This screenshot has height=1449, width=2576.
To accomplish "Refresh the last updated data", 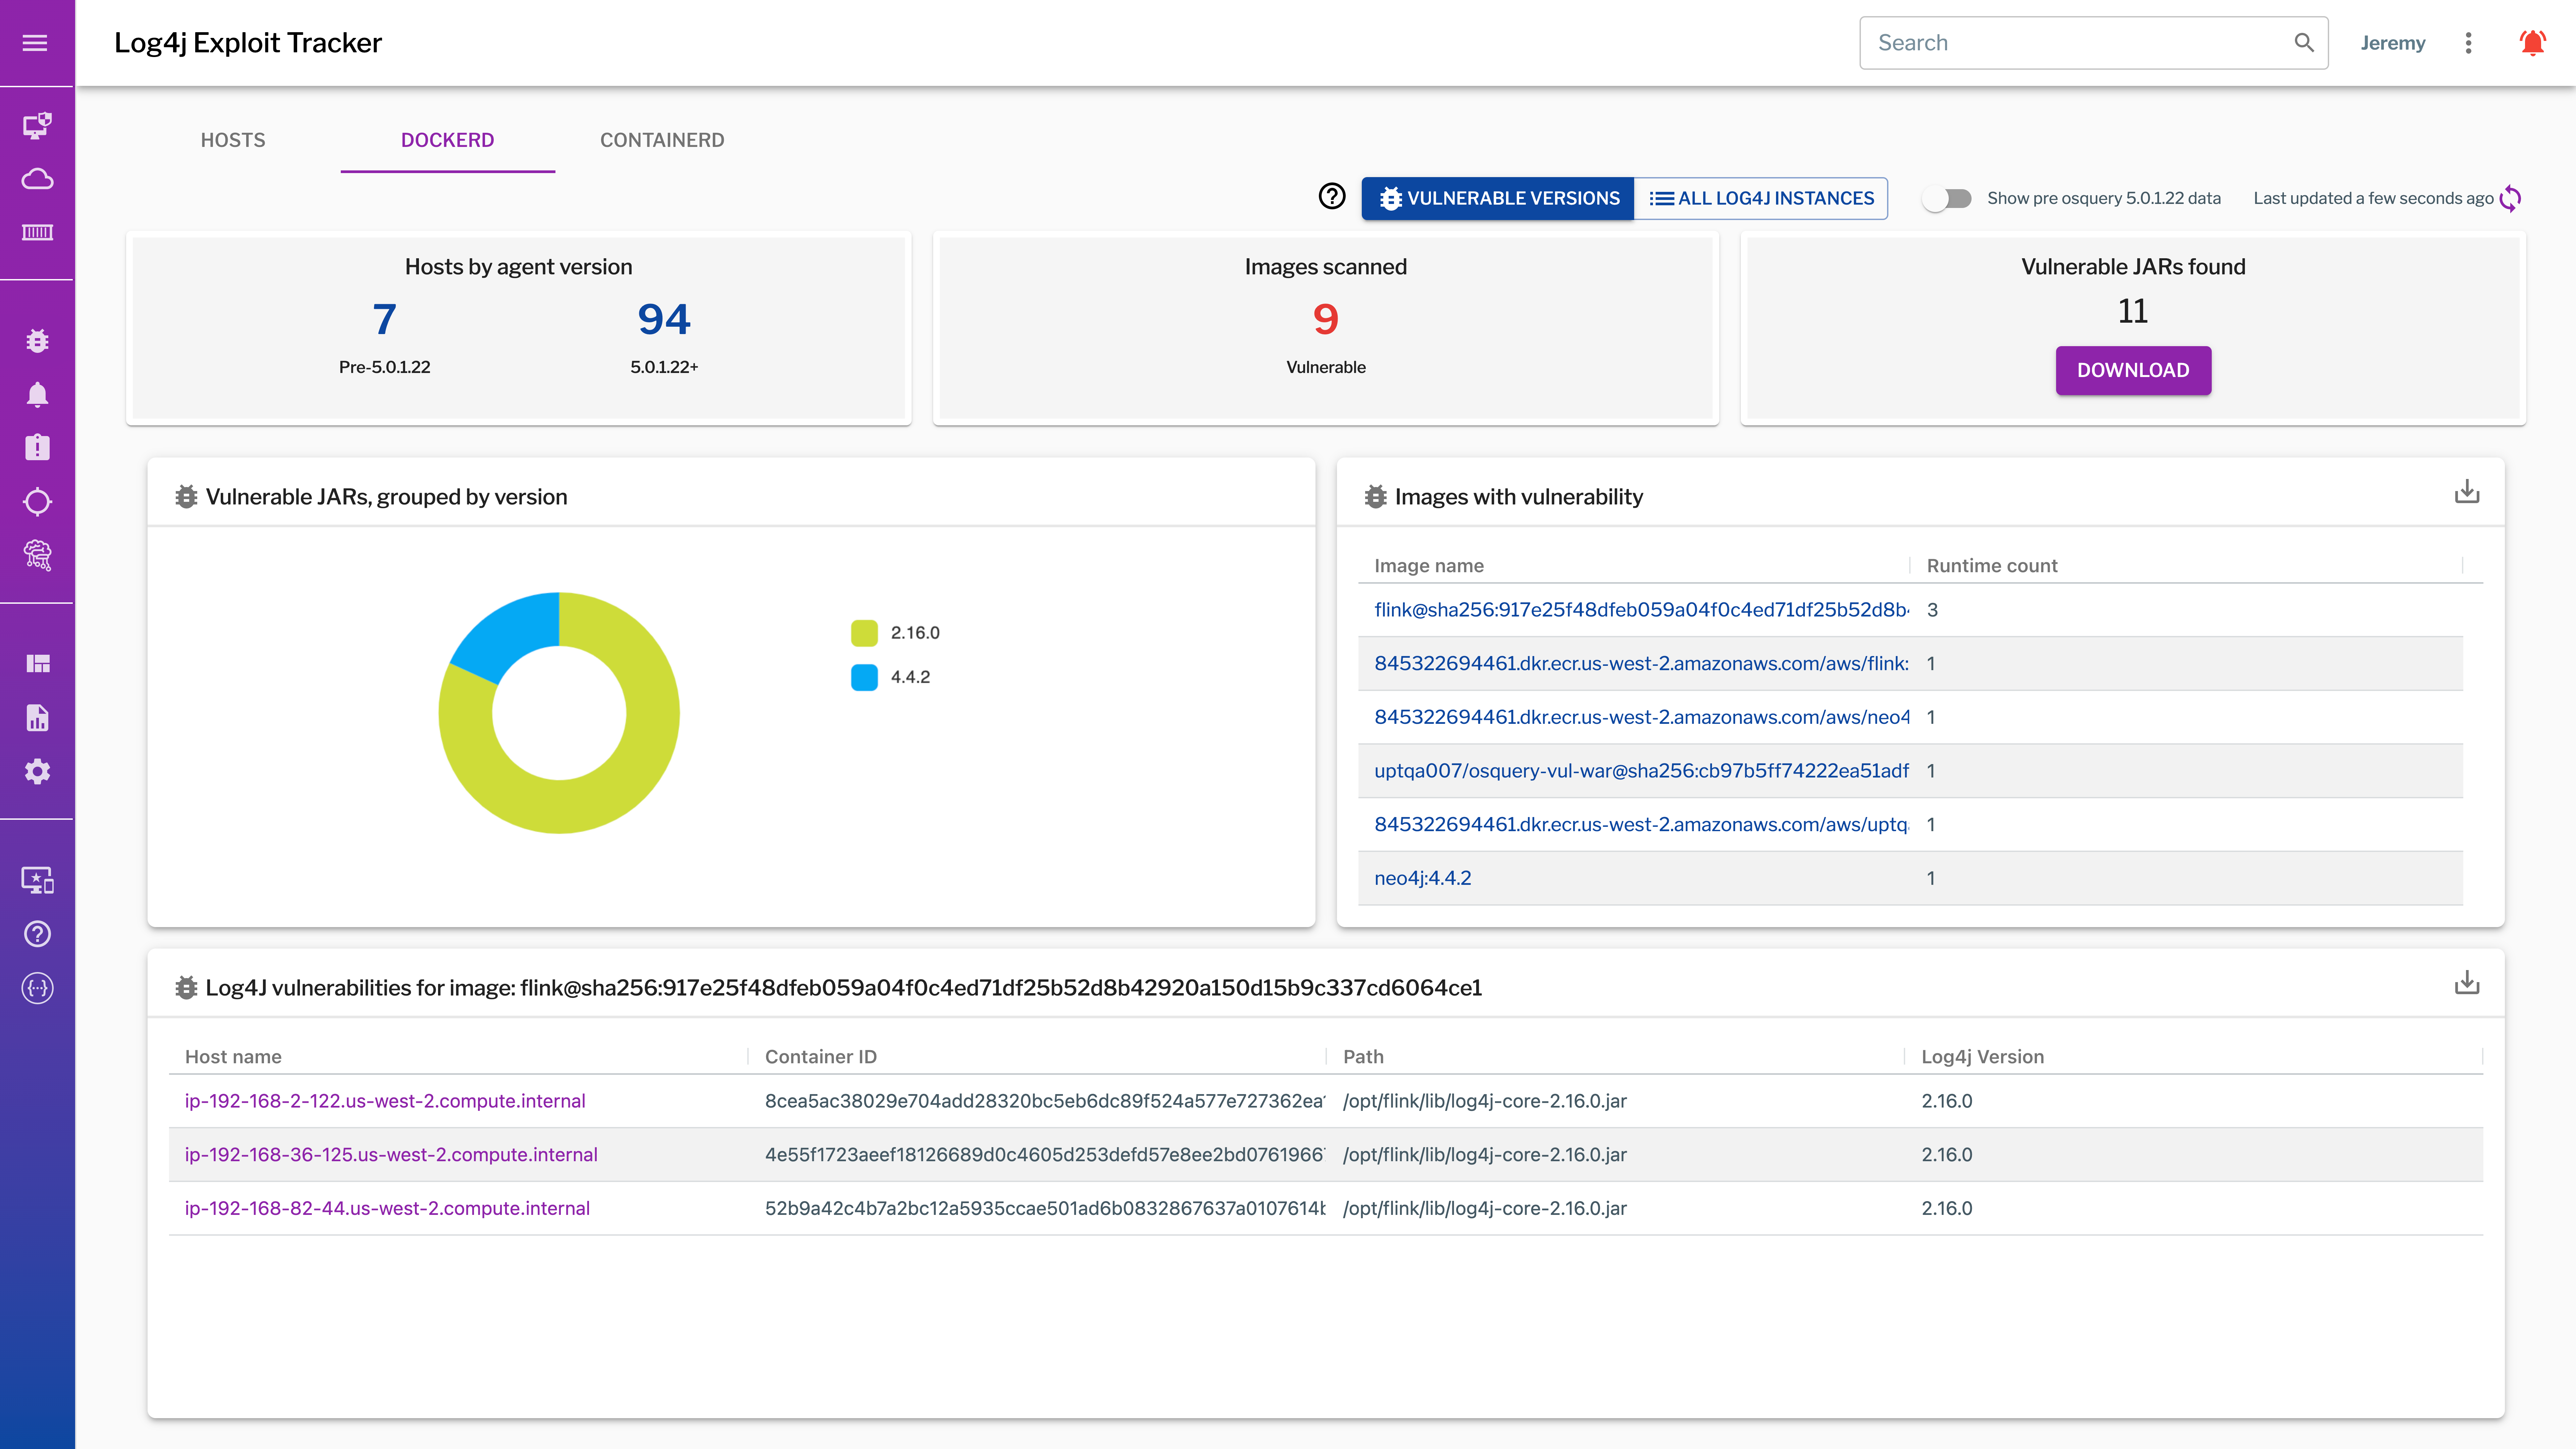I will click(x=2510, y=198).
